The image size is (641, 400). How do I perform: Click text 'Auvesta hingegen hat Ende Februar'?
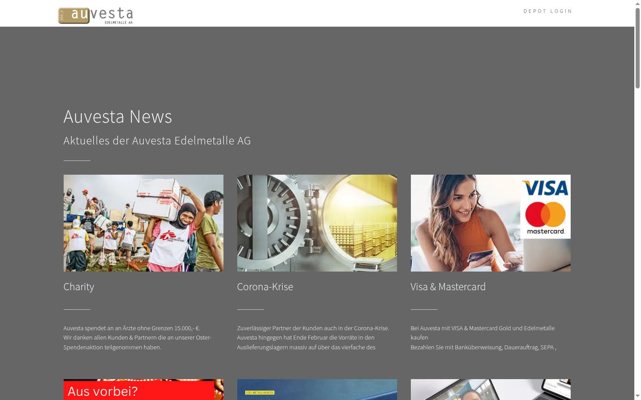(282, 337)
